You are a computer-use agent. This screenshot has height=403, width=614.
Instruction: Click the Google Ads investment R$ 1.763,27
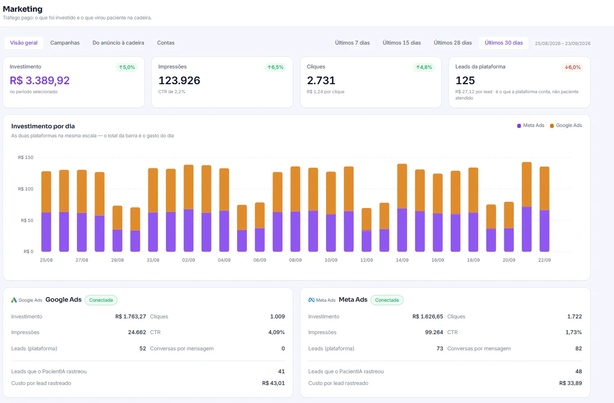tap(130, 317)
